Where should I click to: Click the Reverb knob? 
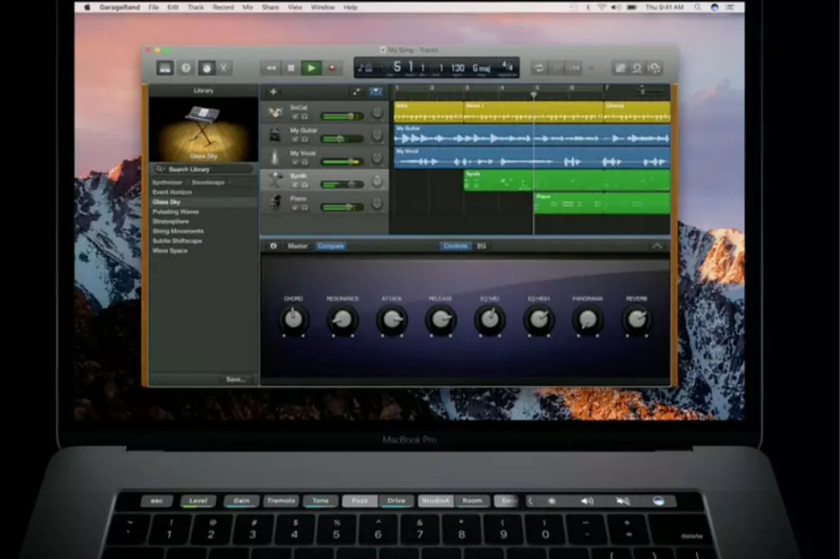(x=636, y=320)
